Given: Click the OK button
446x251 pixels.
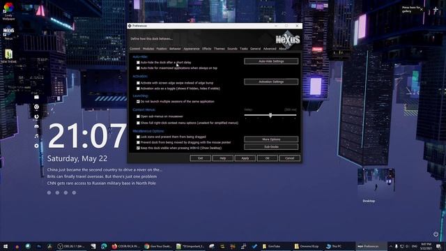Looking at the screenshot, I should point(268,158).
